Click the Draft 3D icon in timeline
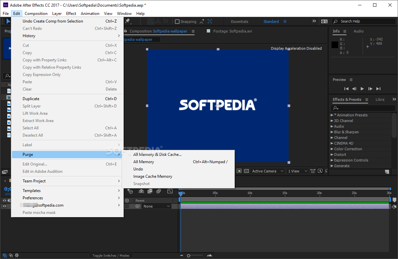The width and height of the screenshot is (398, 259). 131,191
